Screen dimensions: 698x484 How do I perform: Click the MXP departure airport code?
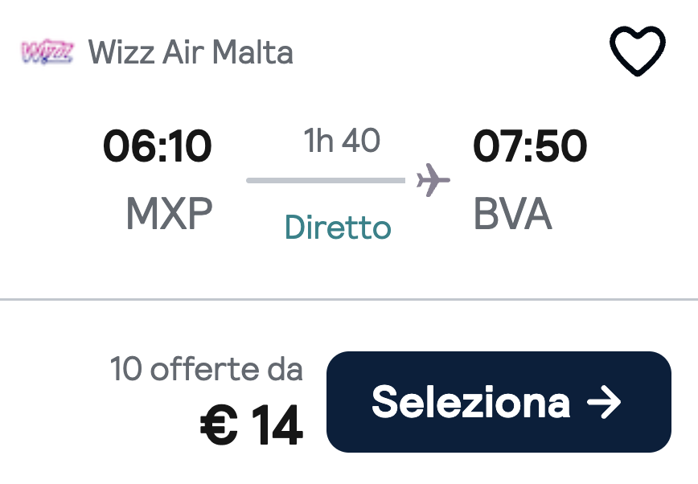coord(169,214)
